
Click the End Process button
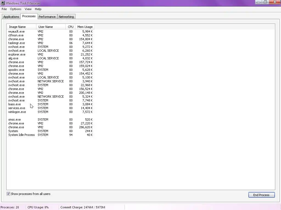(262, 195)
